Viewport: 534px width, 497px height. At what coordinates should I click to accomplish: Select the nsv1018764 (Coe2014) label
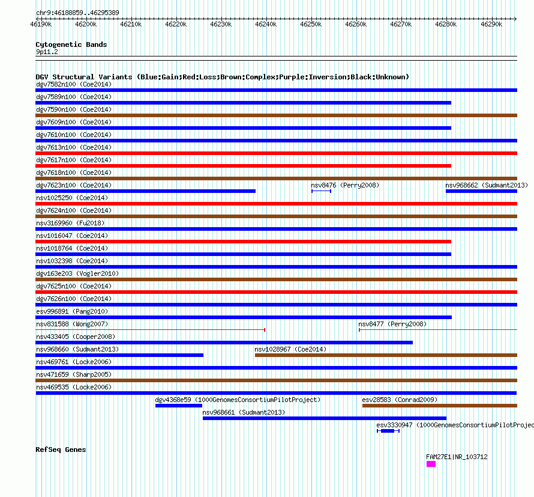72,248
